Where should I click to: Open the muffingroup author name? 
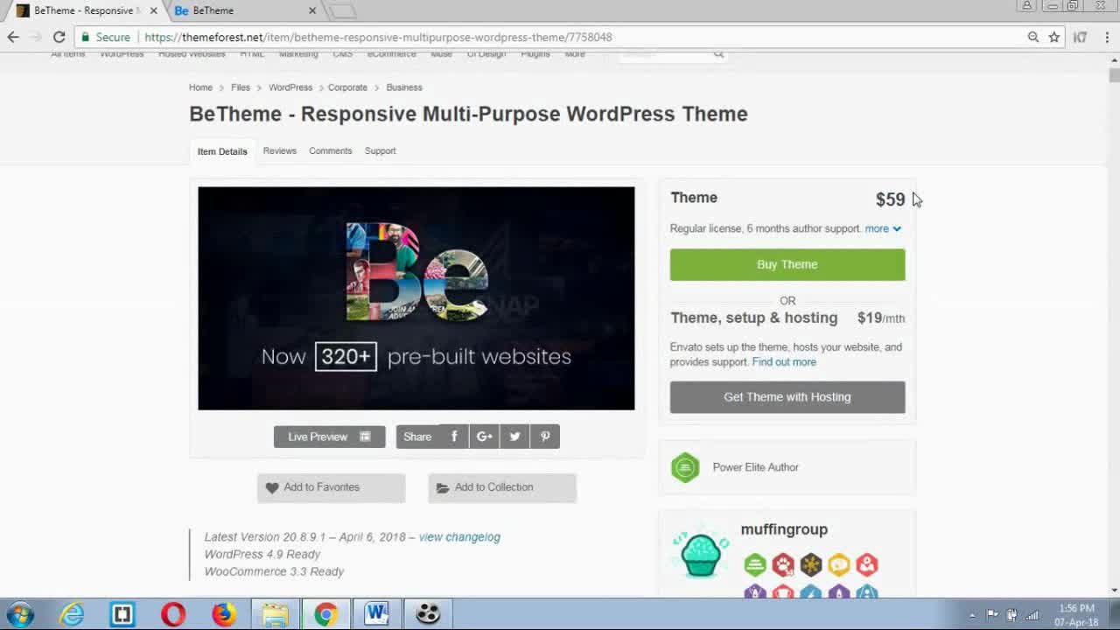tap(784, 529)
